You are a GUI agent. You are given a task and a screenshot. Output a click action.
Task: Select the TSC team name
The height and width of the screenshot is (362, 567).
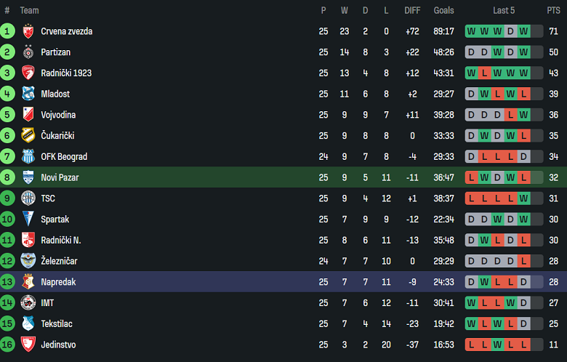click(x=48, y=198)
